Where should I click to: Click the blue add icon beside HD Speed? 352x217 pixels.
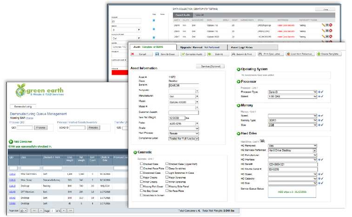click(x=319, y=174)
